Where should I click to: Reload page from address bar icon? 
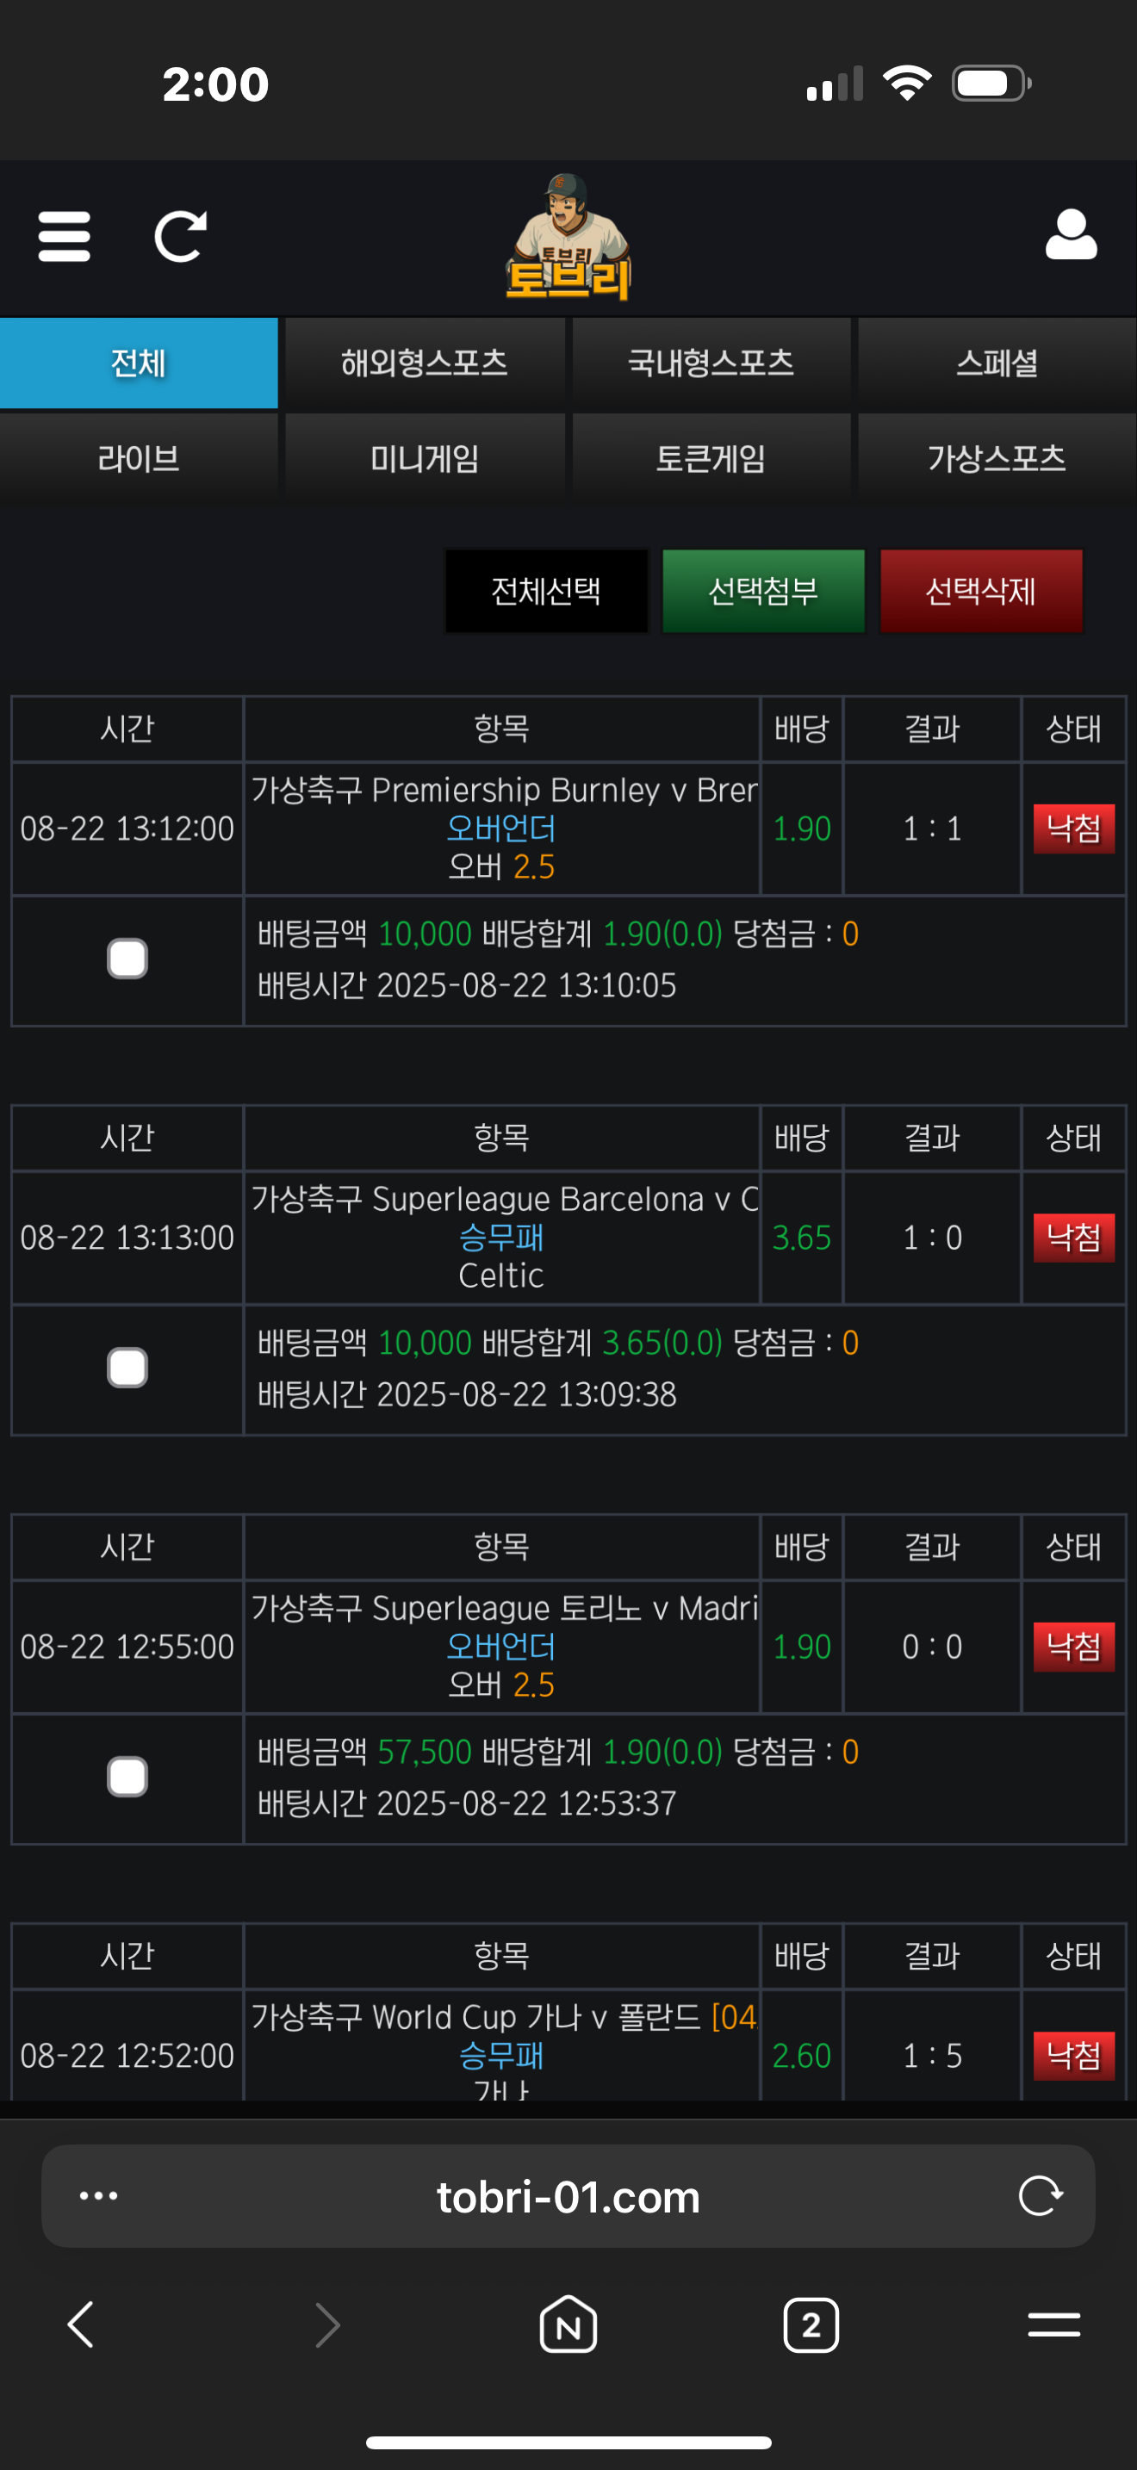pyautogui.click(x=1041, y=2196)
